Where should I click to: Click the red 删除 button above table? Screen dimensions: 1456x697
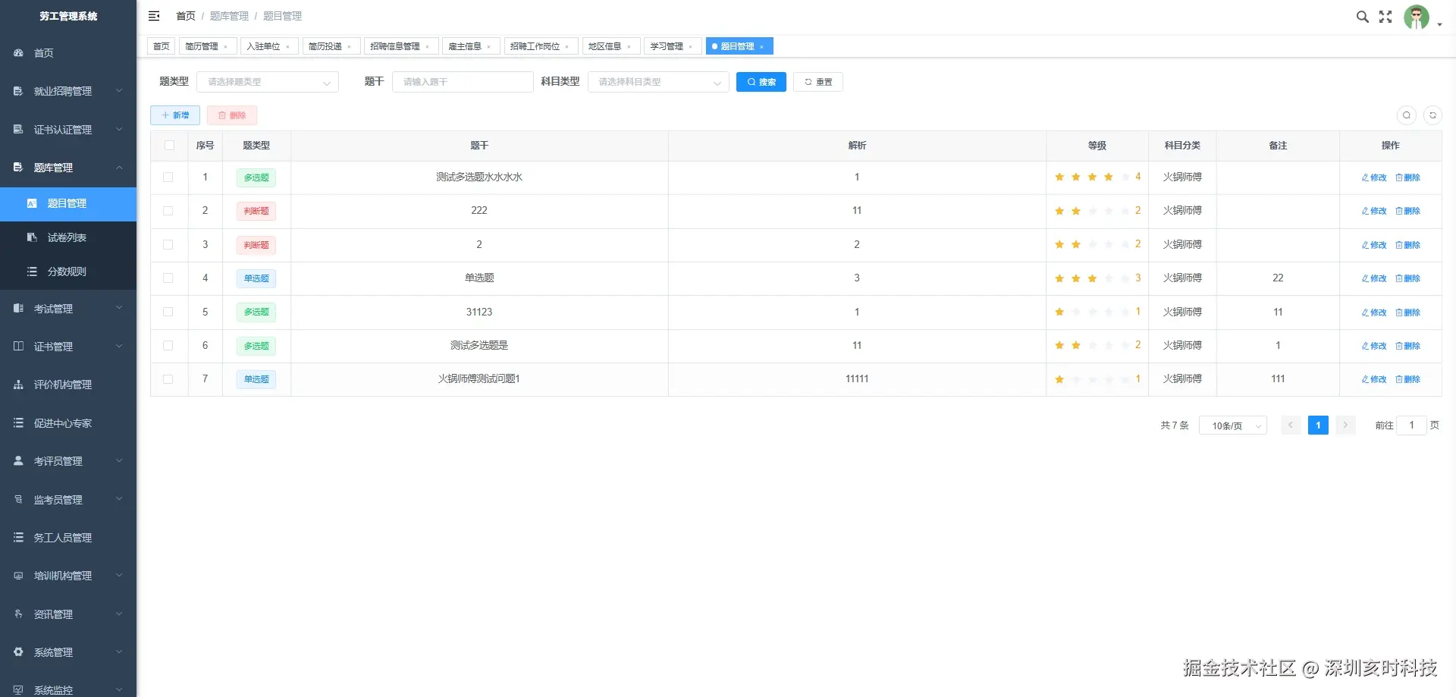pos(232,115)
